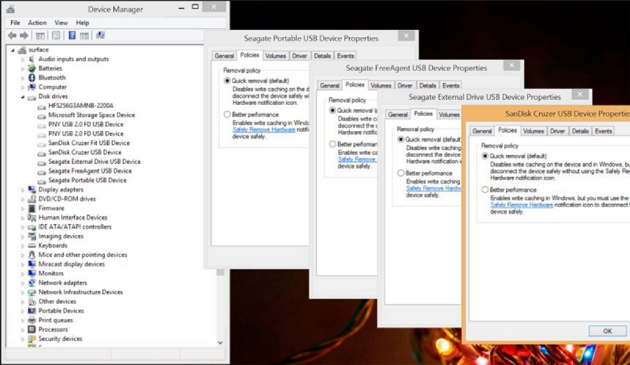
Task: Expand the Audio inputs and outputs node
Action: click(23, 60)
